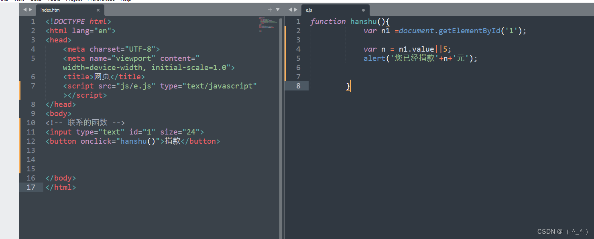
Task: Click the next-tab arrow in left pane
Action: tap(31, 10)
